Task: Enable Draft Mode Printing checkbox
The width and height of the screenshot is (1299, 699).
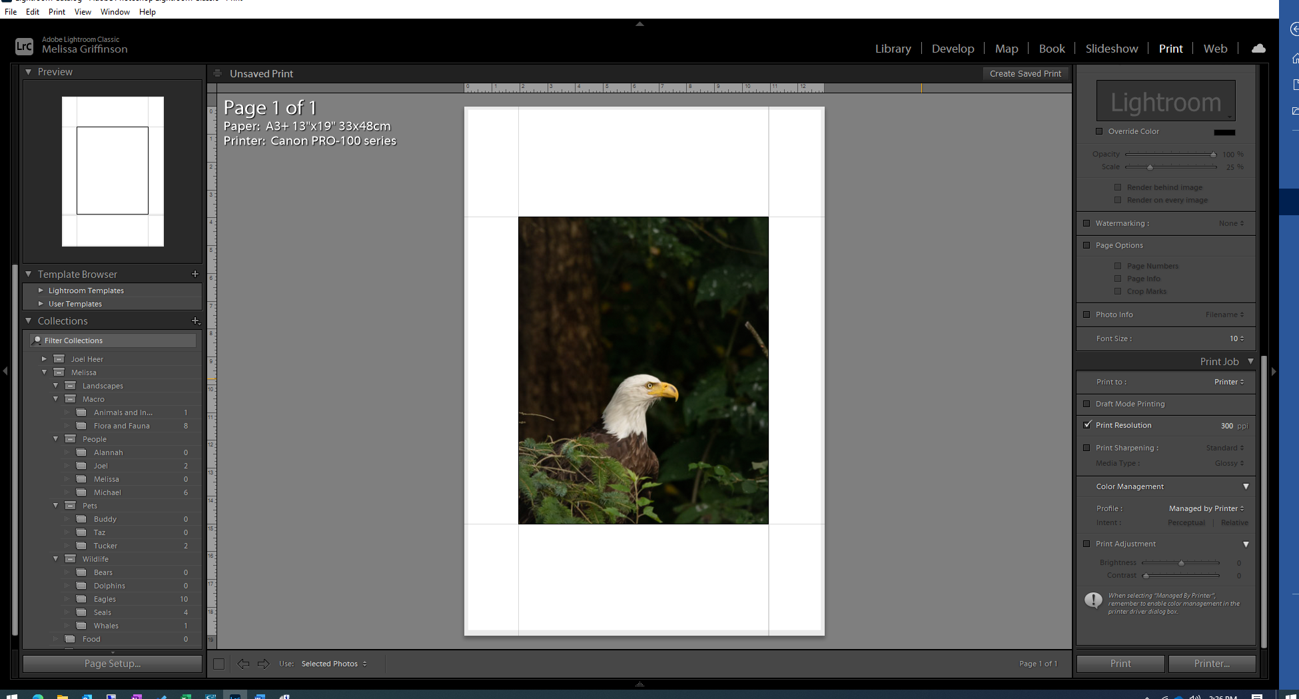Action: [1087, 404]
